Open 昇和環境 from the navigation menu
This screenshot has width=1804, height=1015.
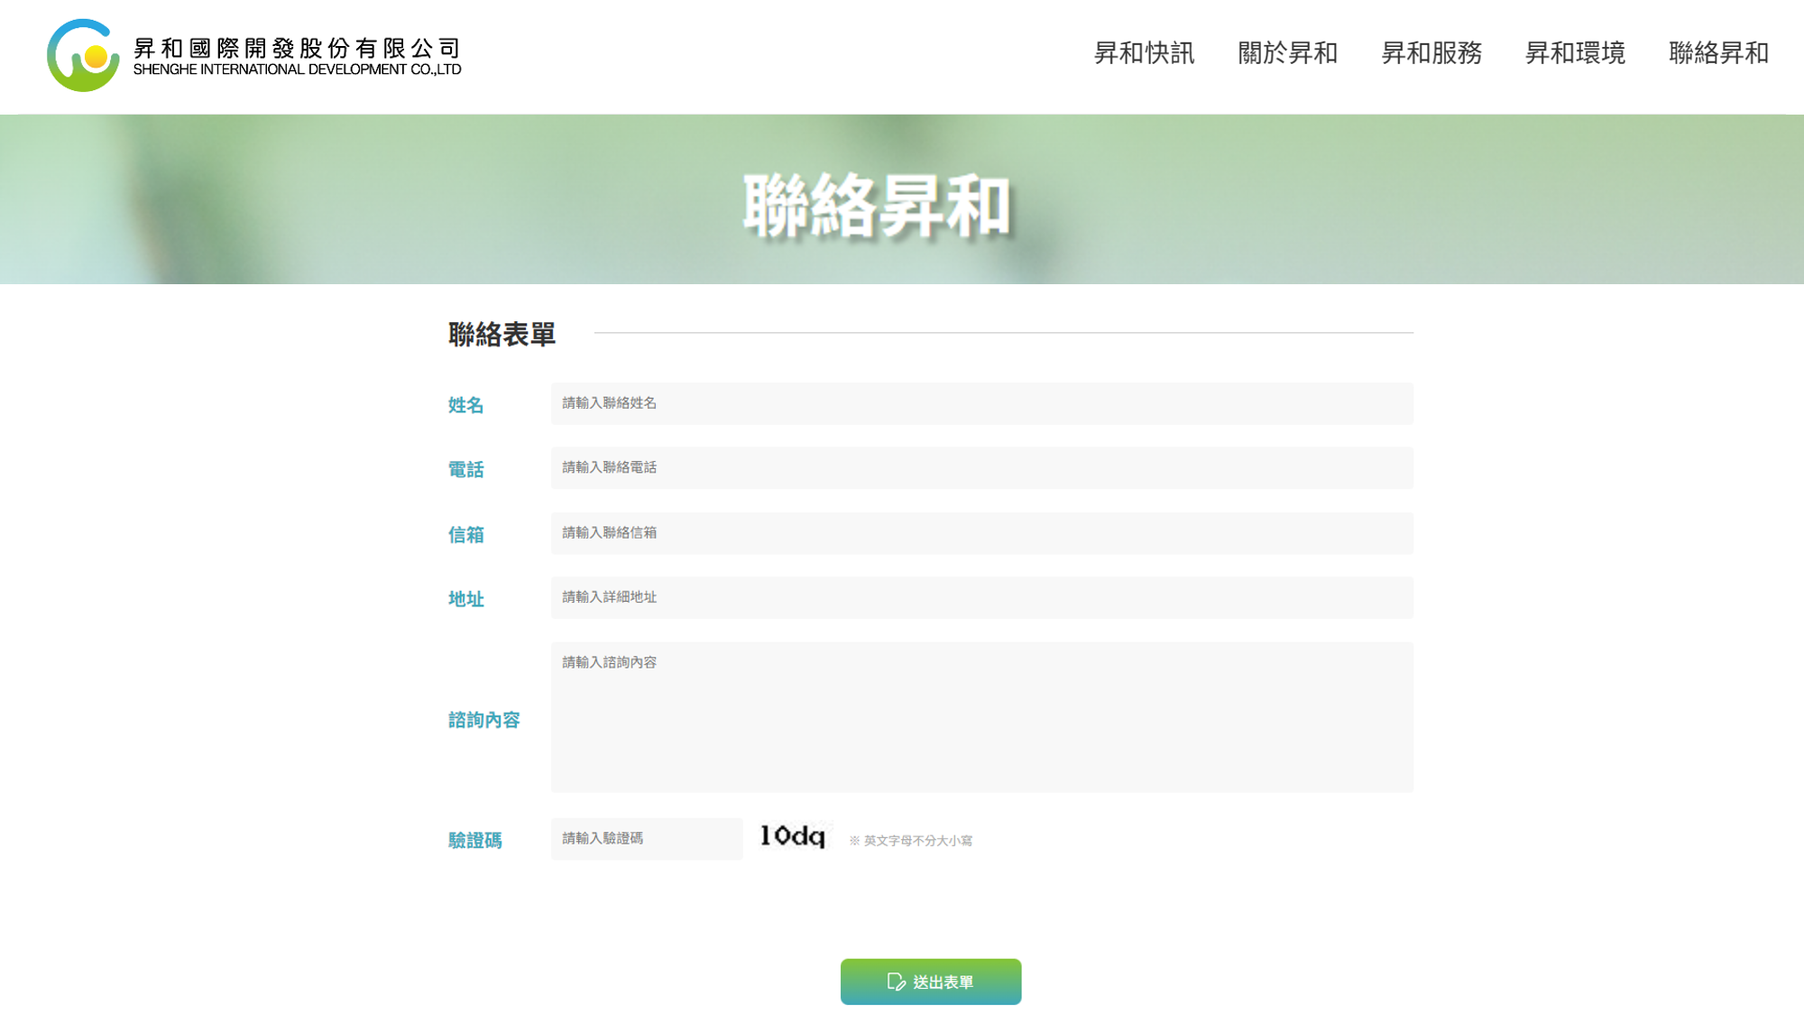tap(1574, 54)
